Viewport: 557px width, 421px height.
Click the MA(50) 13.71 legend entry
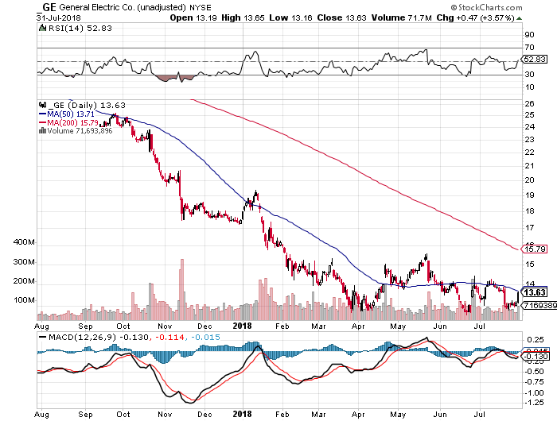click(x=71, y=114)
